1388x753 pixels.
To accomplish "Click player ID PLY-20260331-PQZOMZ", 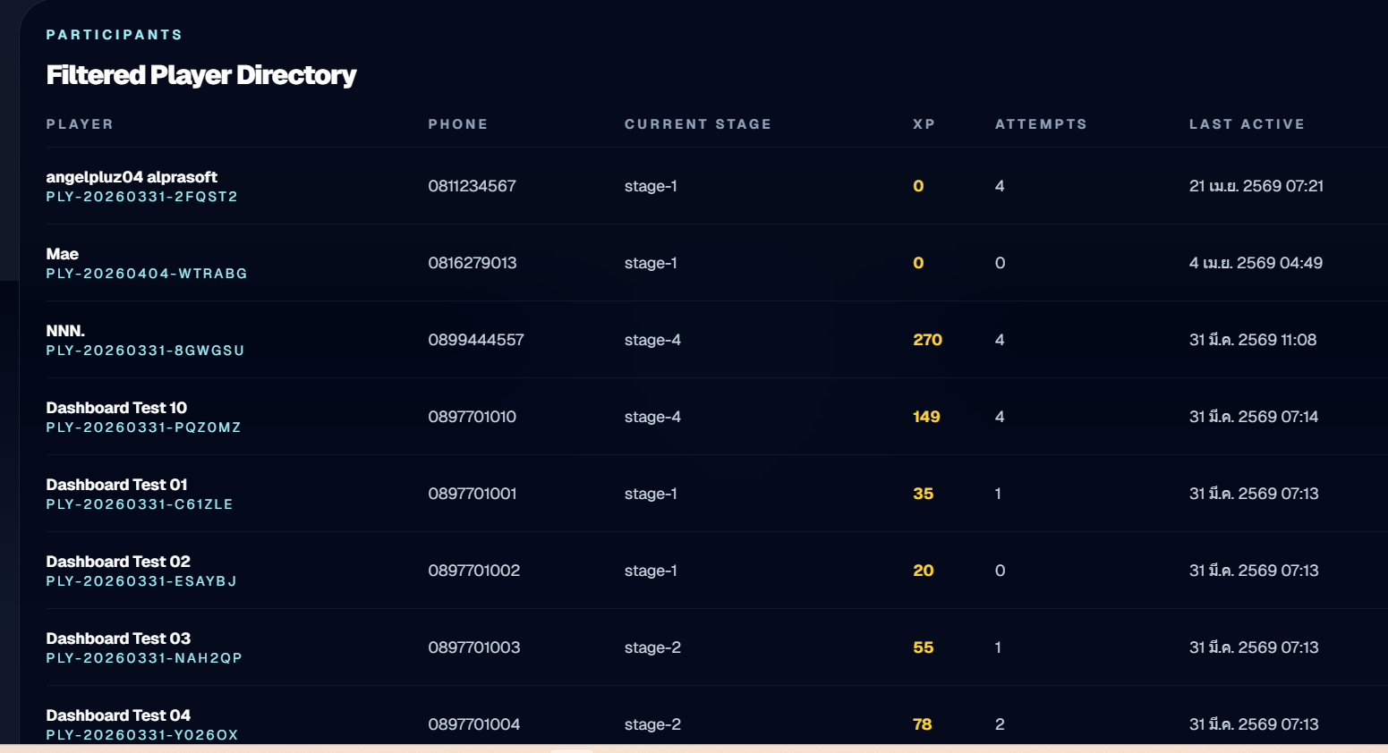I will (x=143, y=427).
